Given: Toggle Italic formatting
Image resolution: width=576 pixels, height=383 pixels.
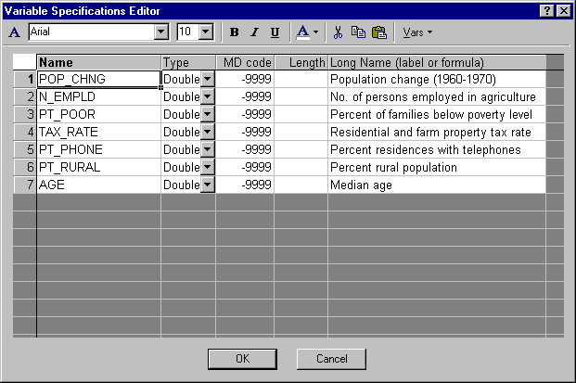Looking at the screenshot, I should (254, 32).
